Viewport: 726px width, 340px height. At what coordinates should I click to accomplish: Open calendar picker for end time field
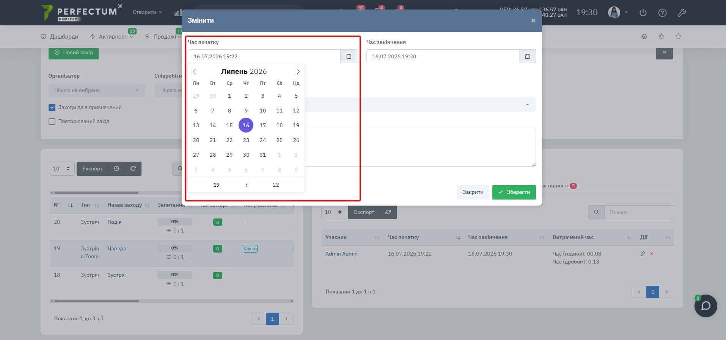click(x=527, y=56)
